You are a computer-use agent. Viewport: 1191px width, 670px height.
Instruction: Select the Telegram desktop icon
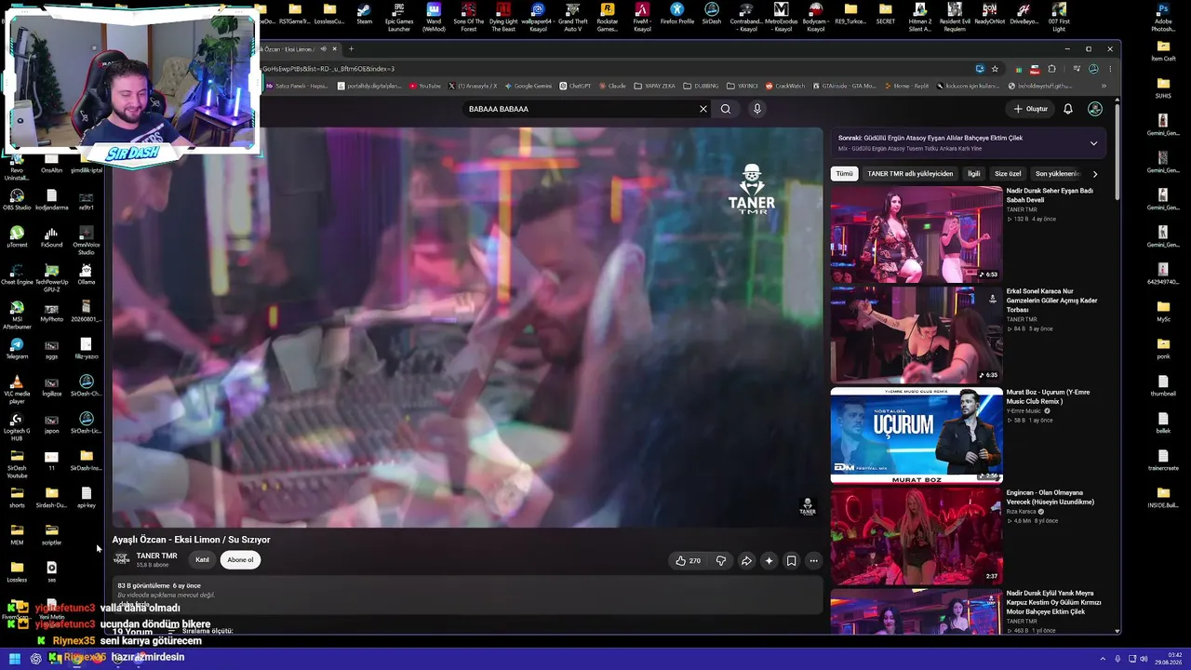pyautogui.click(x=17, y=349)
